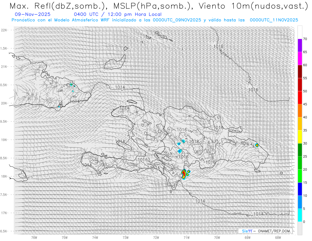Click the '7.5N' latitude axis label

(4, 194)
